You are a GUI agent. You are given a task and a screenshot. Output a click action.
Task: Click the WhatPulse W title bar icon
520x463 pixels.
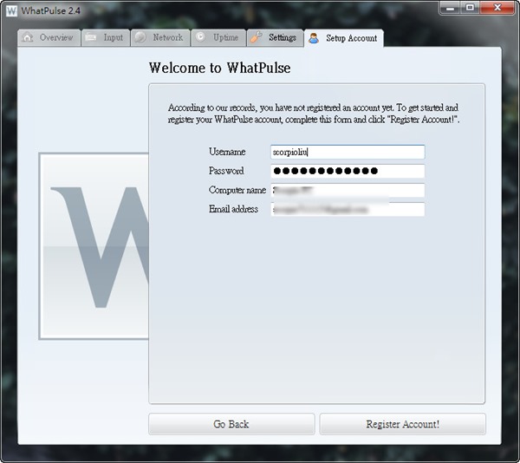[x=11, y=10]
